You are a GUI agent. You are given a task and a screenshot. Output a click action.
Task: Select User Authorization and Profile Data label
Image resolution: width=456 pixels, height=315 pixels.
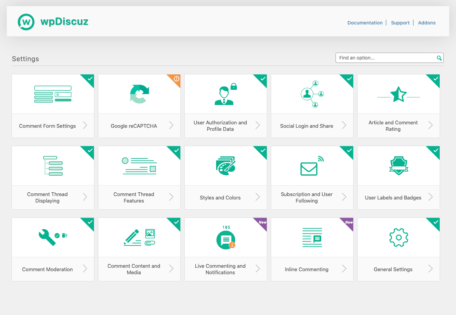[x=220, y=126]
